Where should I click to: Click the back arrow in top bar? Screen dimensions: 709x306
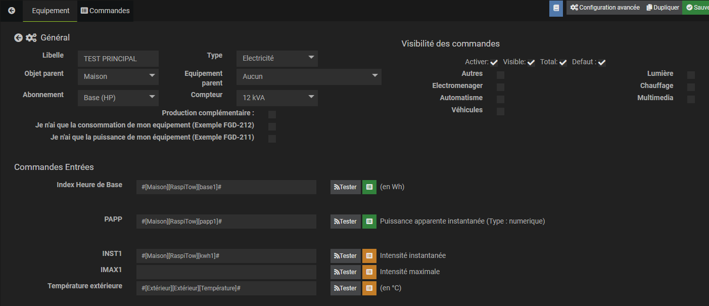tap(12, 11)
